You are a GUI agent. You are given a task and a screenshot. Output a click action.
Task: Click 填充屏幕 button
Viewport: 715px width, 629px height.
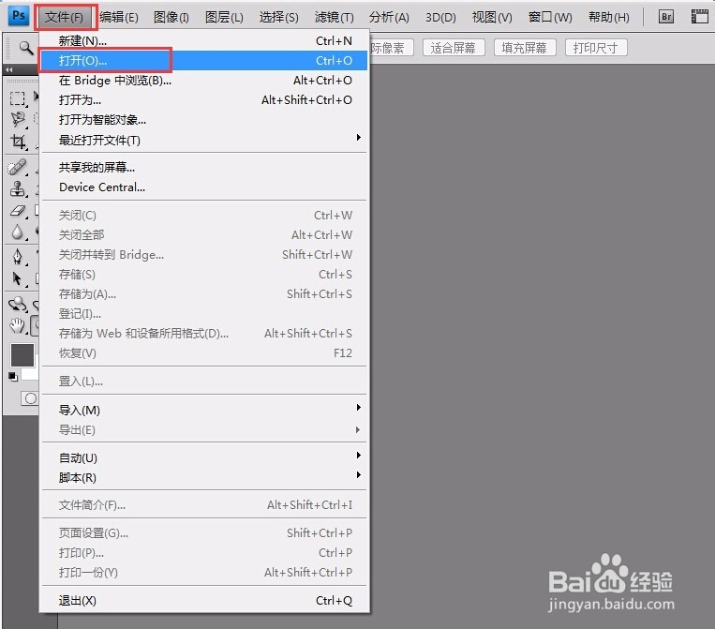click(525, 48)
